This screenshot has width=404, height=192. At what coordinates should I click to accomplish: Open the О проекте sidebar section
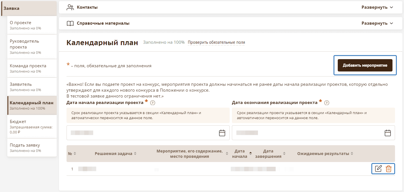tap(32, 25)
